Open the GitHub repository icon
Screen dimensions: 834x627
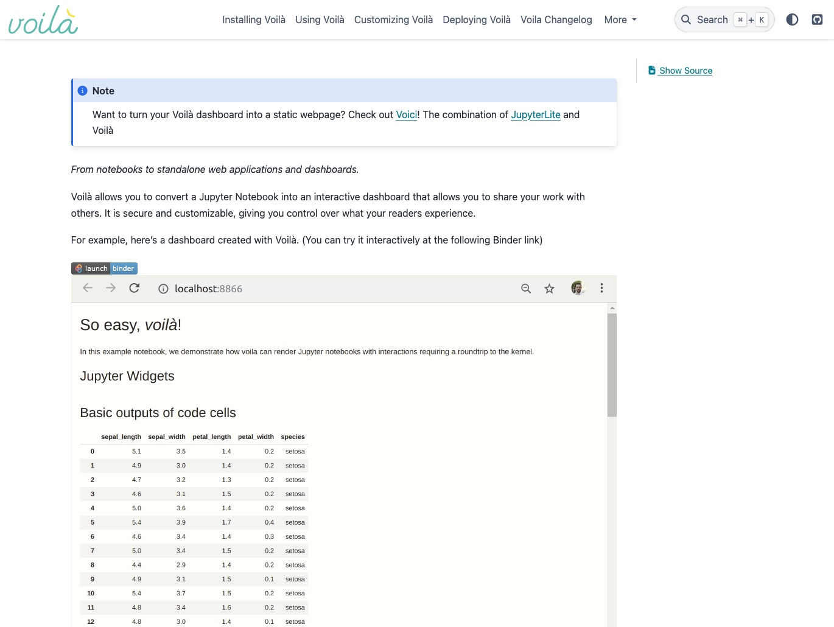coord(817,19)
